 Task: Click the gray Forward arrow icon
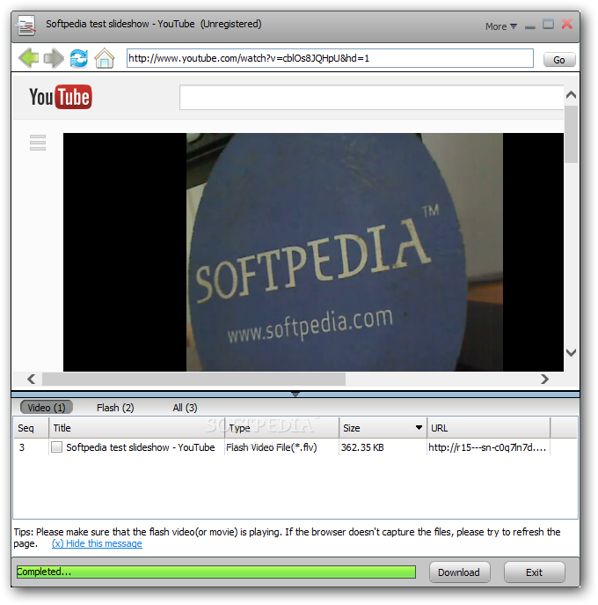tap(54, 58)
